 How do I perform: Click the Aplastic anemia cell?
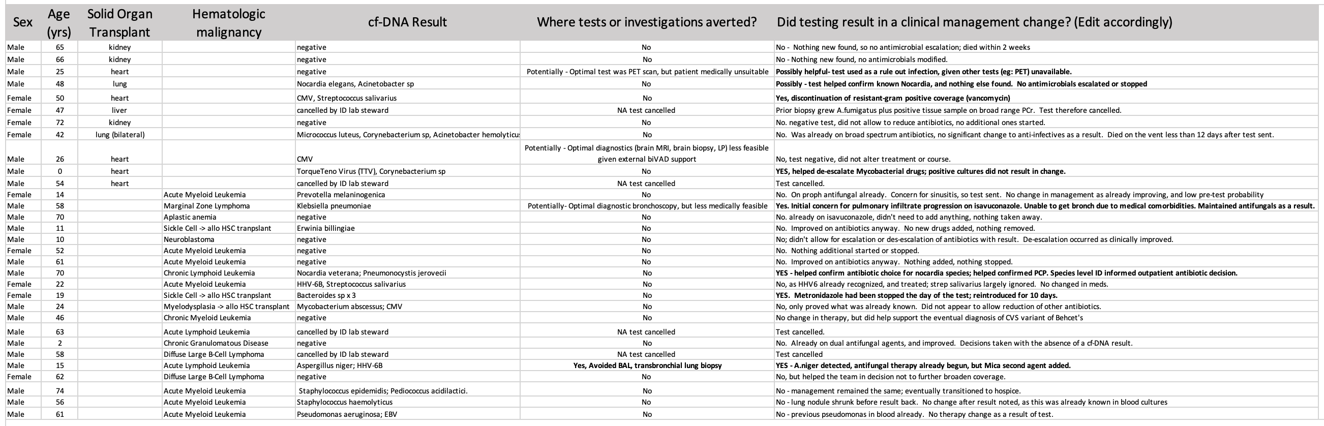point(190,218)
